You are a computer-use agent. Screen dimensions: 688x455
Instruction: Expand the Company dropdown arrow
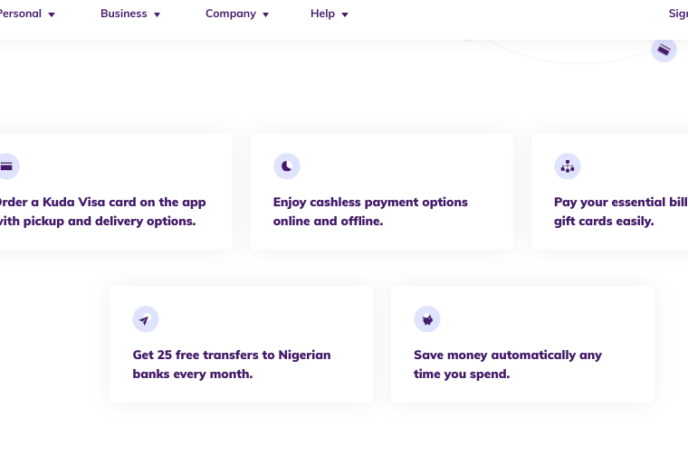click(x=265, y=14)
